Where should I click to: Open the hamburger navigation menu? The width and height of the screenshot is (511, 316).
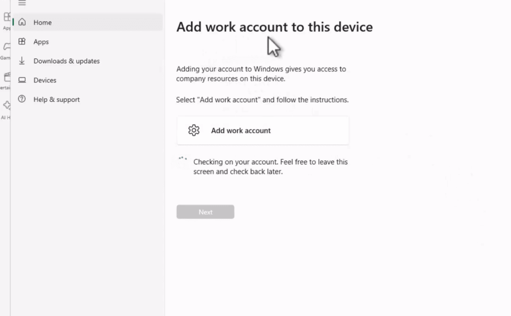22,2
